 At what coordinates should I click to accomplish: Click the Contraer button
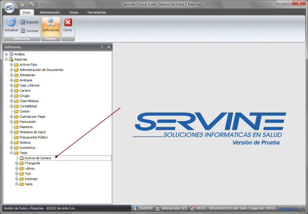30,31
